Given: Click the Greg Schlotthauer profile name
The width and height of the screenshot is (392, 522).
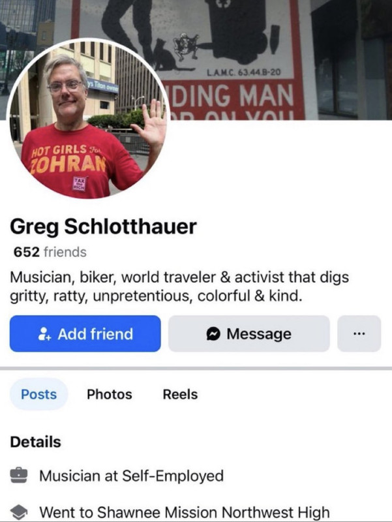Looking at the screenshot, I should (x=103, y=226).
